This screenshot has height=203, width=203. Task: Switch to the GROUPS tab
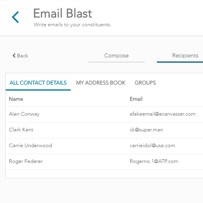pos(145,83)
